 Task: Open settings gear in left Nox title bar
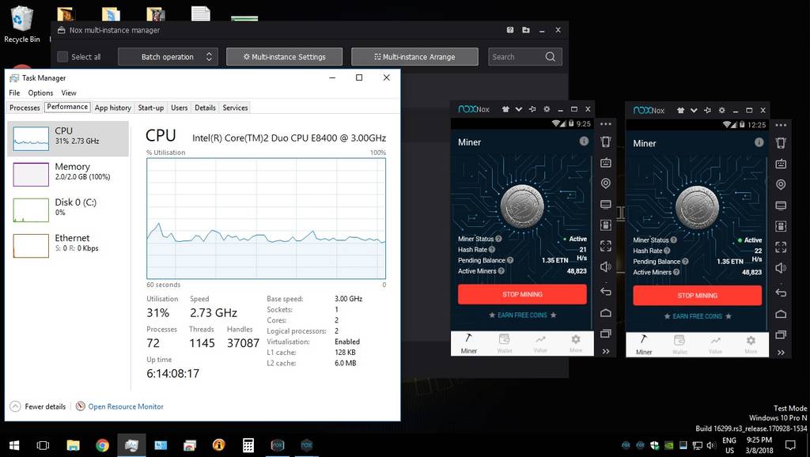pos(547,109)
